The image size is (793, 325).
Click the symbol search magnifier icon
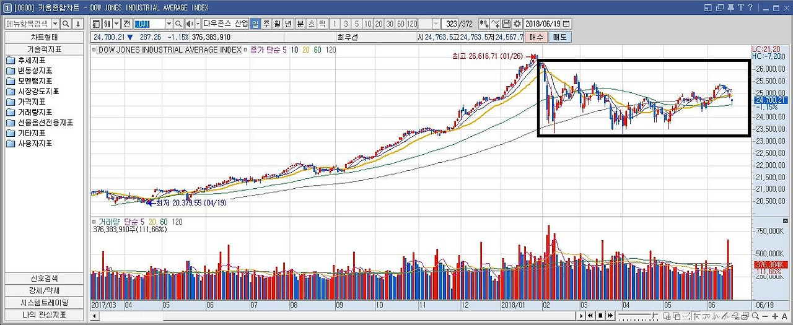[x=178, y=24]
